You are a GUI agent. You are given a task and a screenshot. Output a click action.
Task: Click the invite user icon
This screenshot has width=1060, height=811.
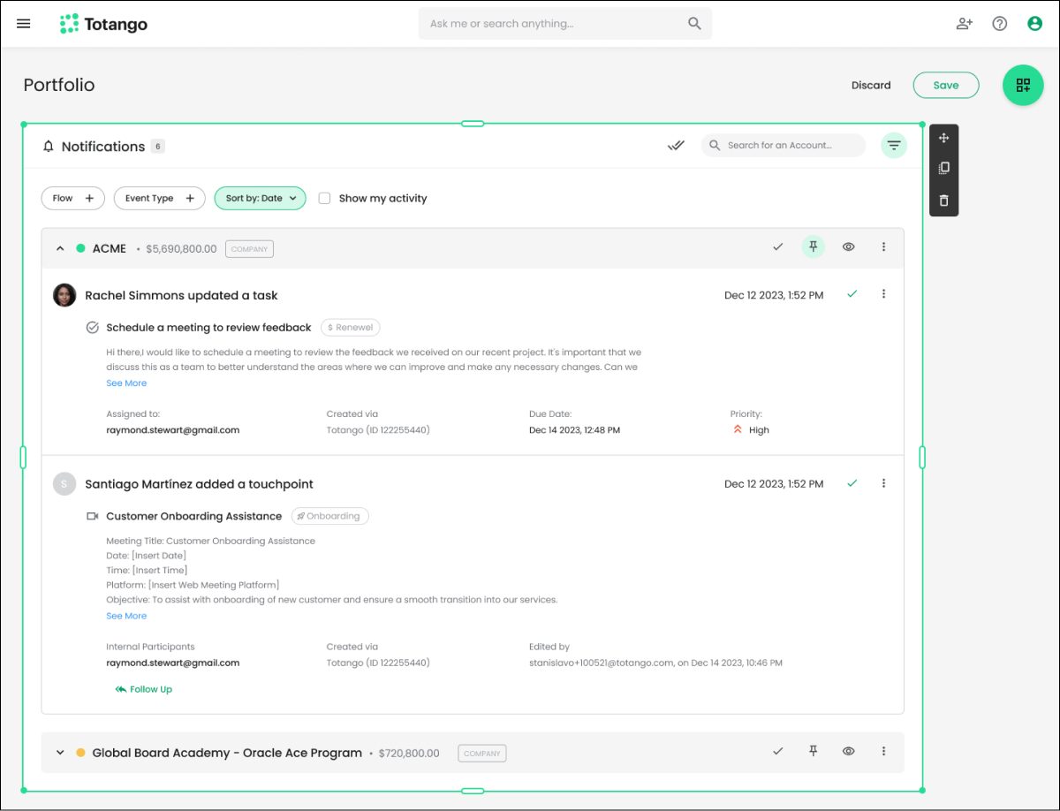(964, 24)
